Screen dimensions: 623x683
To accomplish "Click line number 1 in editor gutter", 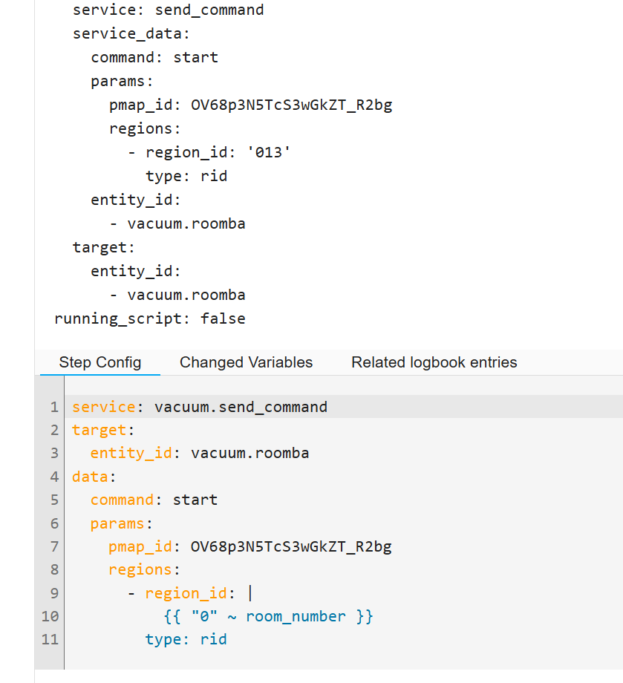I will (x=54, y=407).
